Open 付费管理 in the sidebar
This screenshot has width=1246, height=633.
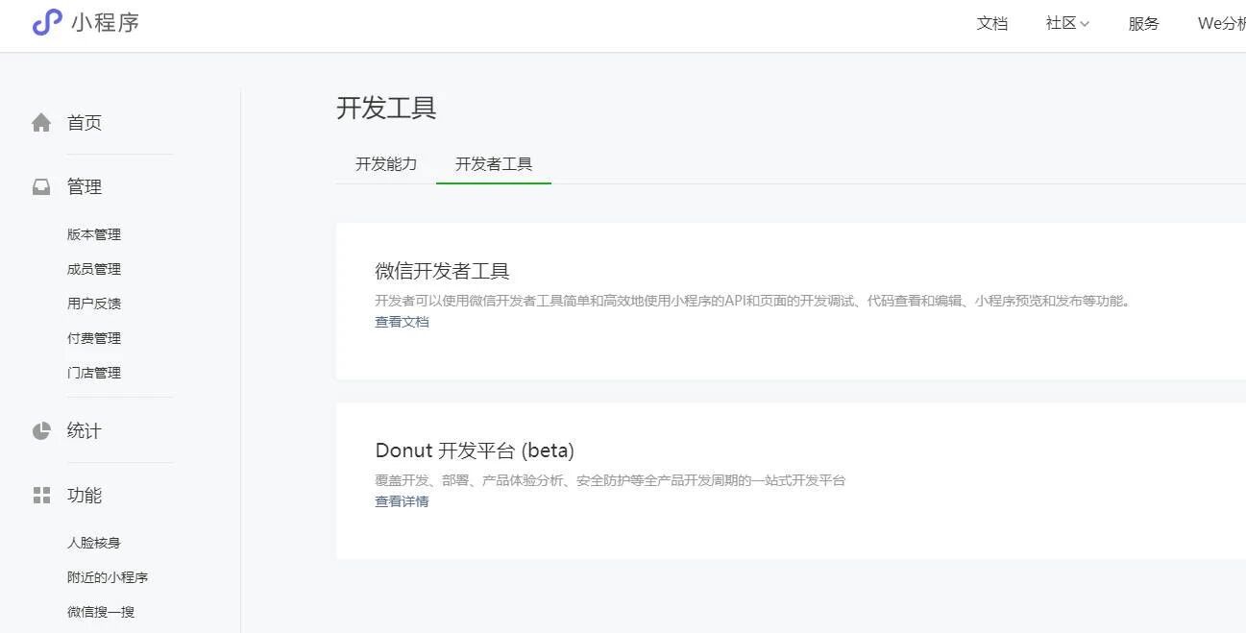pos(94,338)
